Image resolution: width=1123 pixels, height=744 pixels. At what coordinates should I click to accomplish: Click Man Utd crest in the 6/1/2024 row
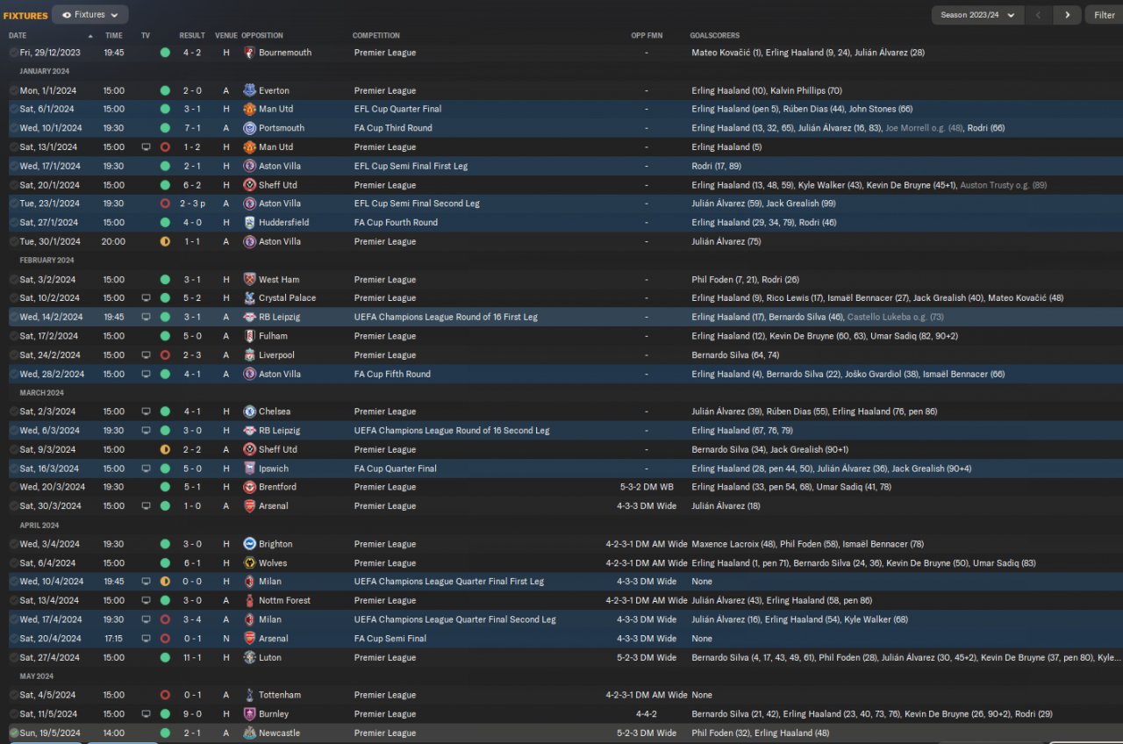point(249,109)
